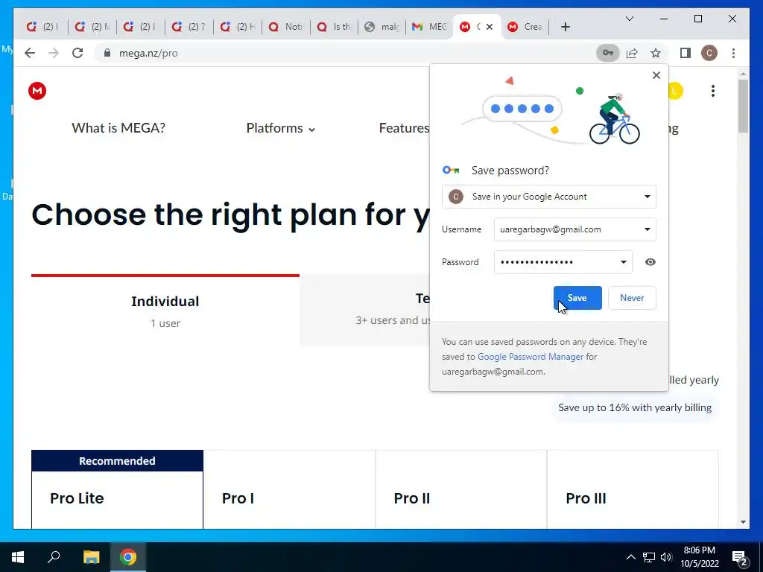Open the MEGA page three-dot menu
763x572 pixels.
(x=713, y=91)
